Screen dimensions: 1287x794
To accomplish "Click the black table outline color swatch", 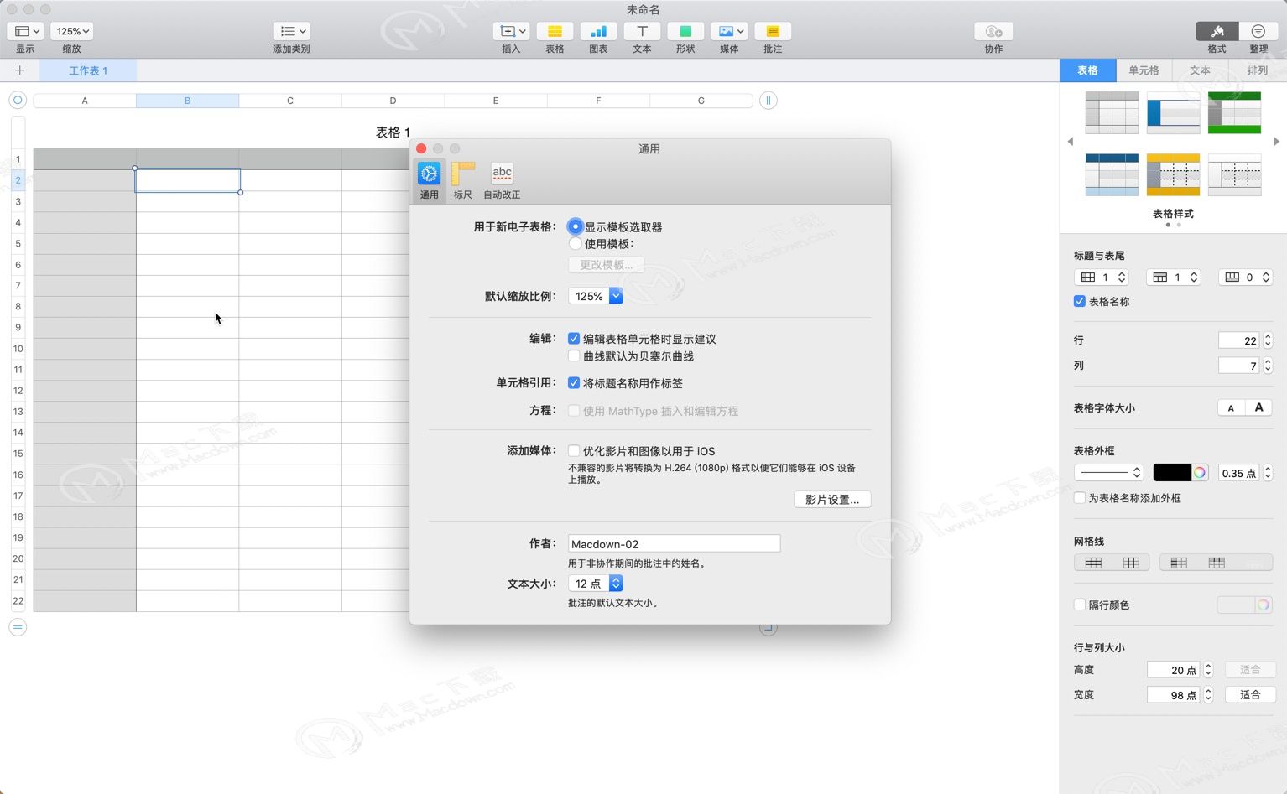I will tap(1171, 473).
